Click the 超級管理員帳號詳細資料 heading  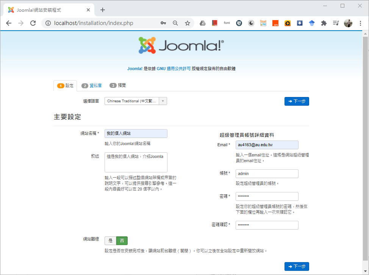click(247, 135)
